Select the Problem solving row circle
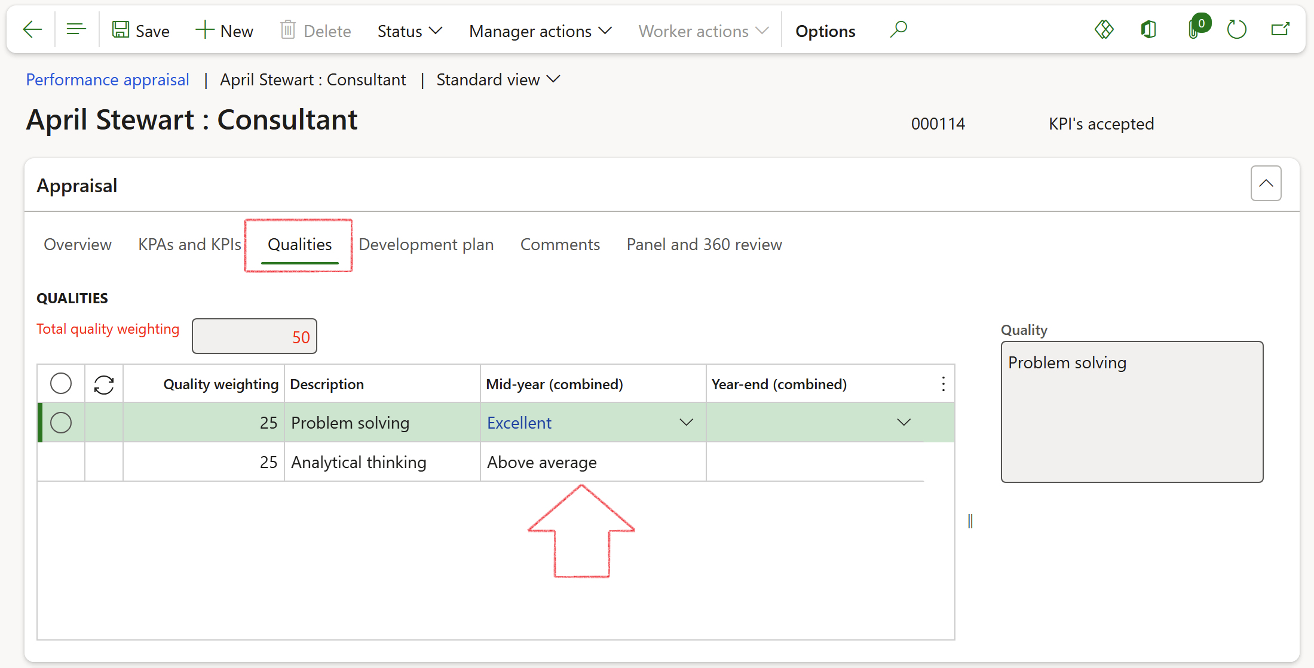 [61, 423]
